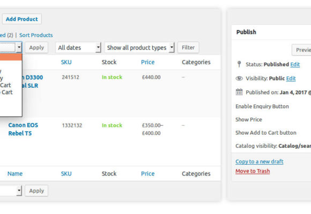
Task: Expand the top bulk actions dropdown arrow
Action: pos(19,47)
